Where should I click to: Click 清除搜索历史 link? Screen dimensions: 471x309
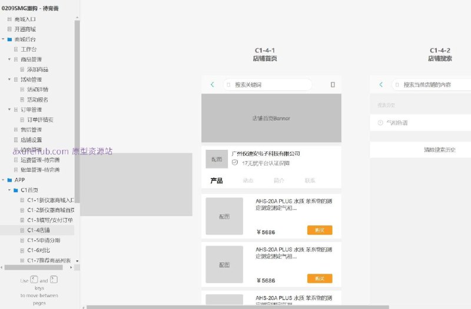click(x=440, y=150)
